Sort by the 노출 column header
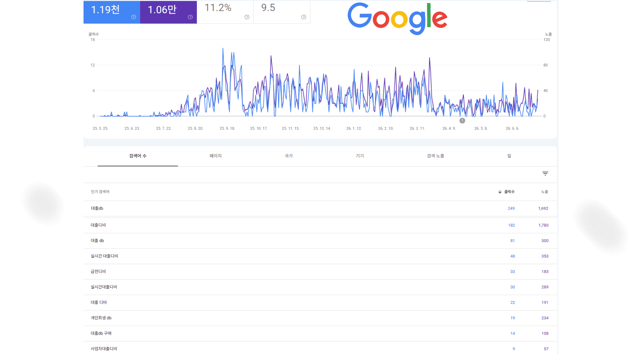This screenshot has width=642, height=361. click(x=545, y=192)
